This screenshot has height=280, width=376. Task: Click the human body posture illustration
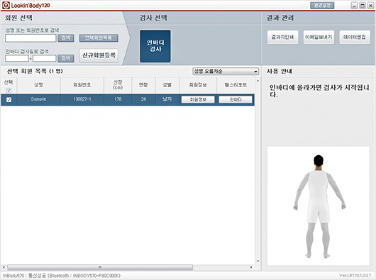tap(319, 206)
